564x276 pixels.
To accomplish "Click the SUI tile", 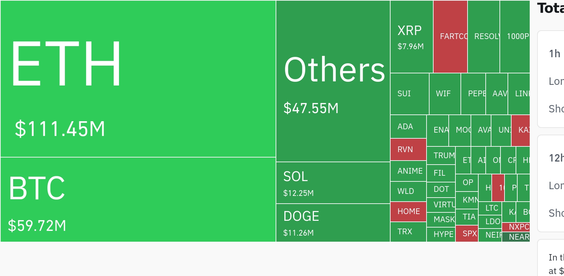I will 410,94.
